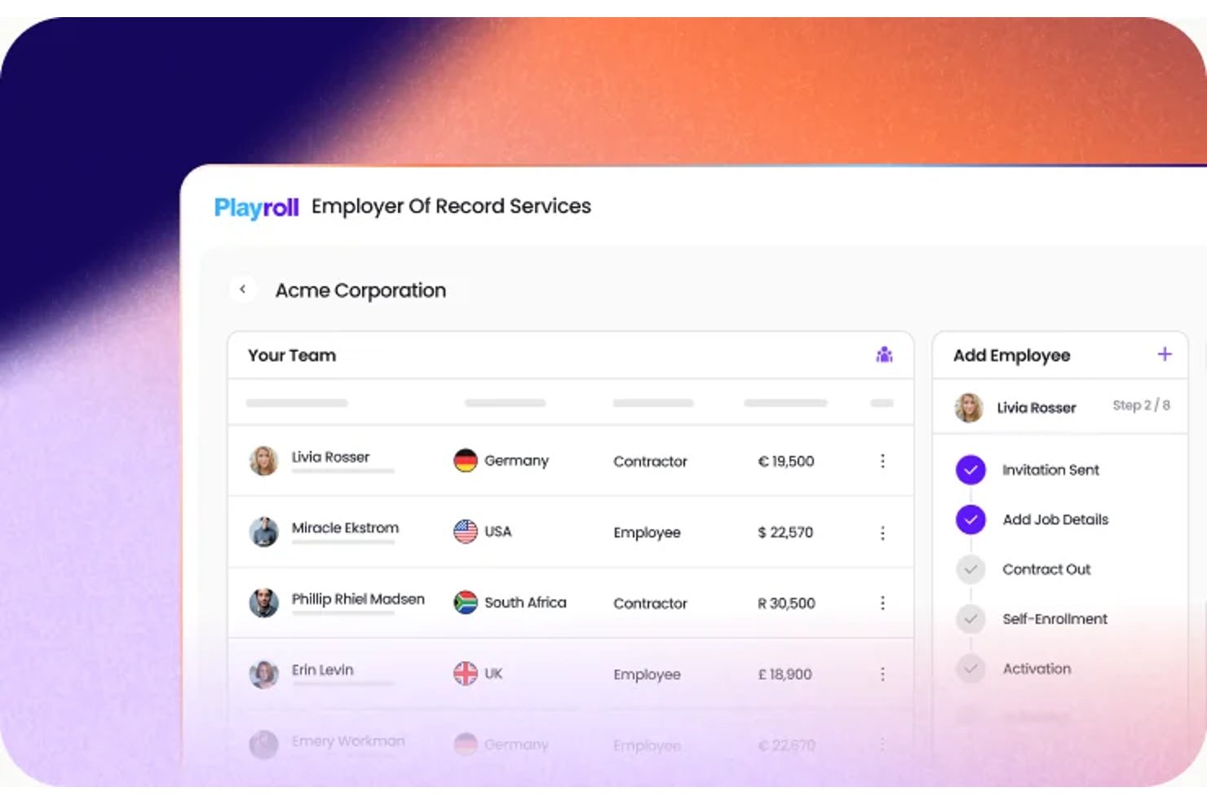Click the £ 18,900 amount
1207x805 pixels.
pyautogui.click(x=785, y=675)
